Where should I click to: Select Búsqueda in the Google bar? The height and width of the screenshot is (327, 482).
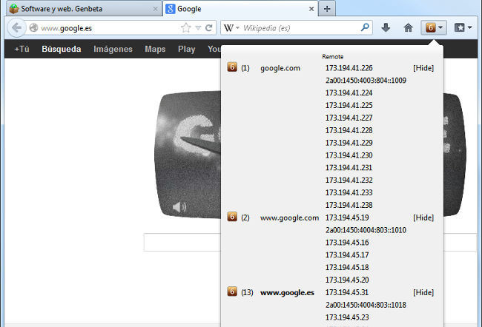click(62, 49)
